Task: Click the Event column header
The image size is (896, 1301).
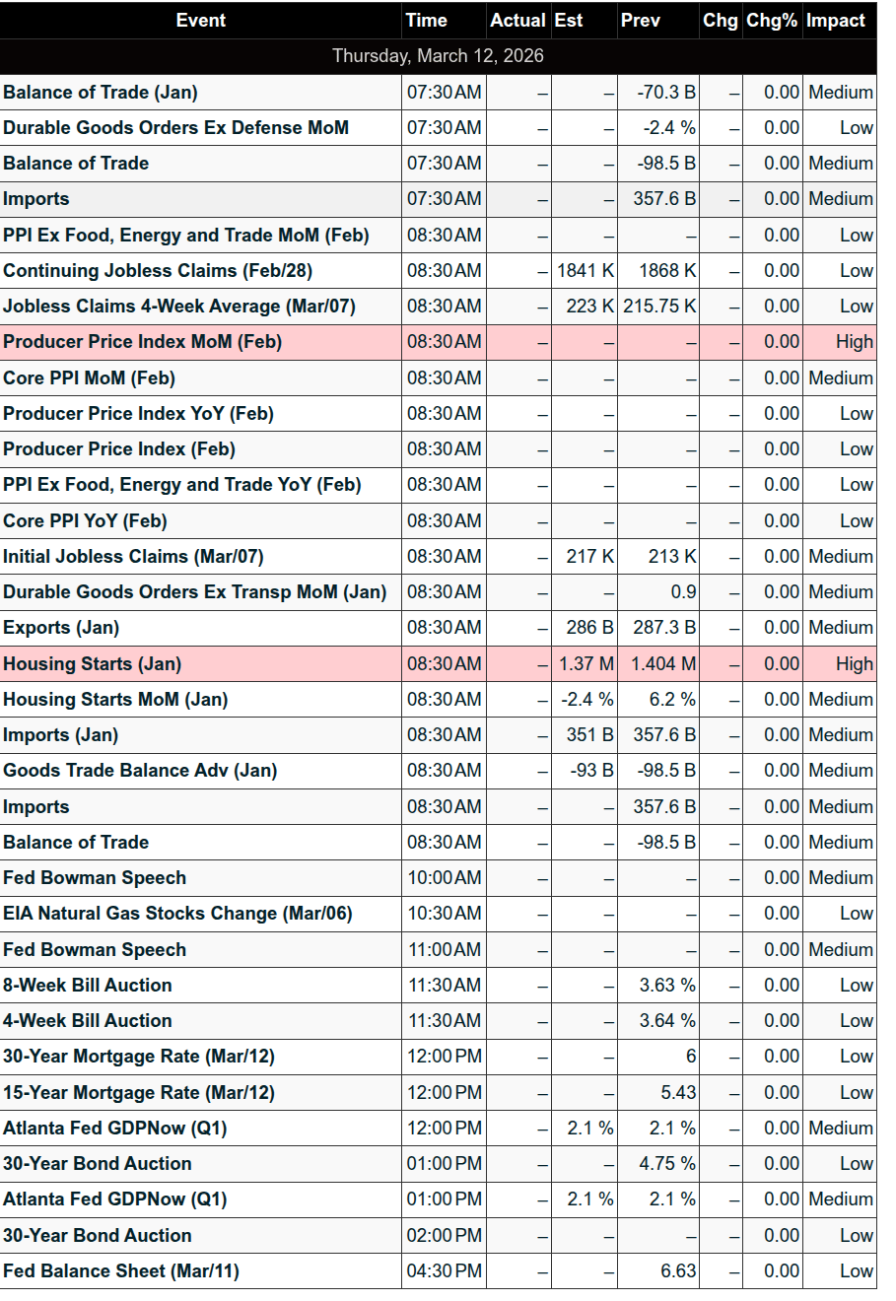Action: tap(200, 21)
